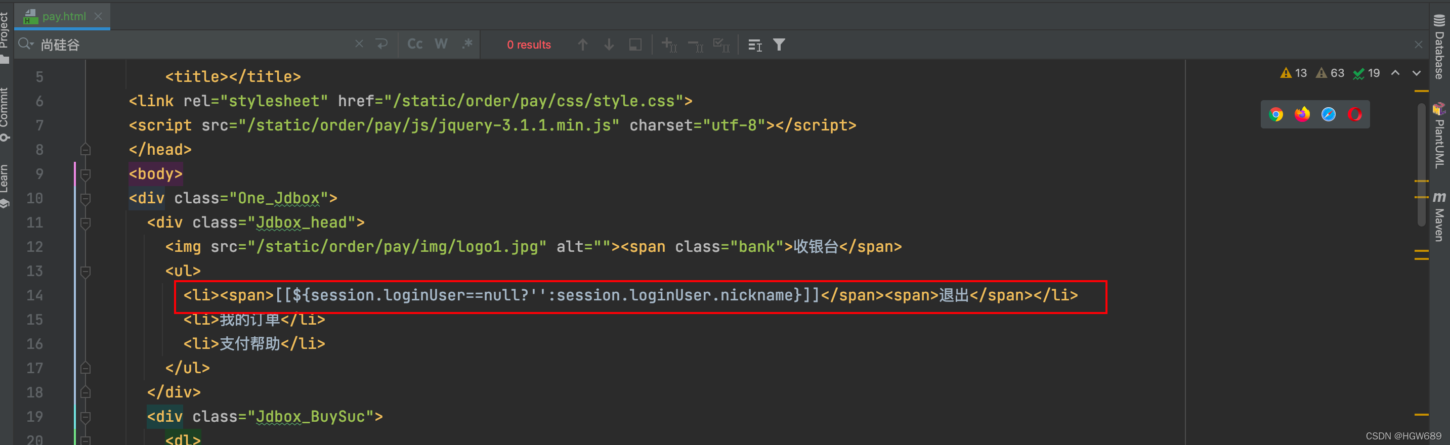Image resolution: width=1450 pixels, height=445 pixels.
Task: Open PlantUML tool window
Action: point(1439,136)
